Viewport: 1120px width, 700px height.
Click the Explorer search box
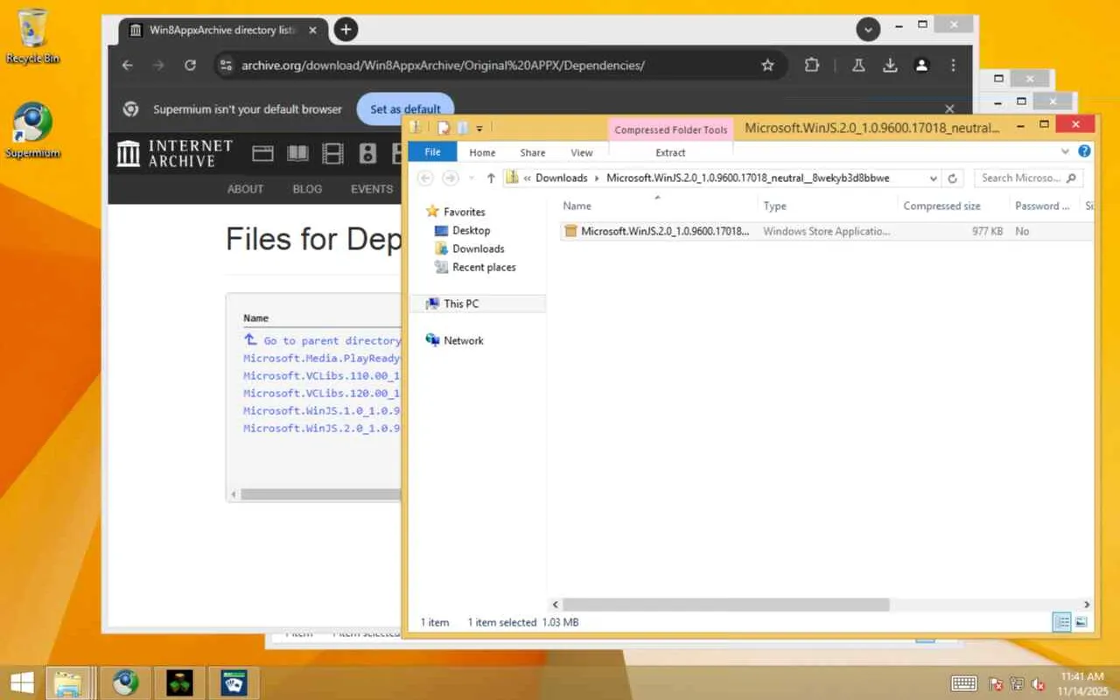click(1028, 178)
